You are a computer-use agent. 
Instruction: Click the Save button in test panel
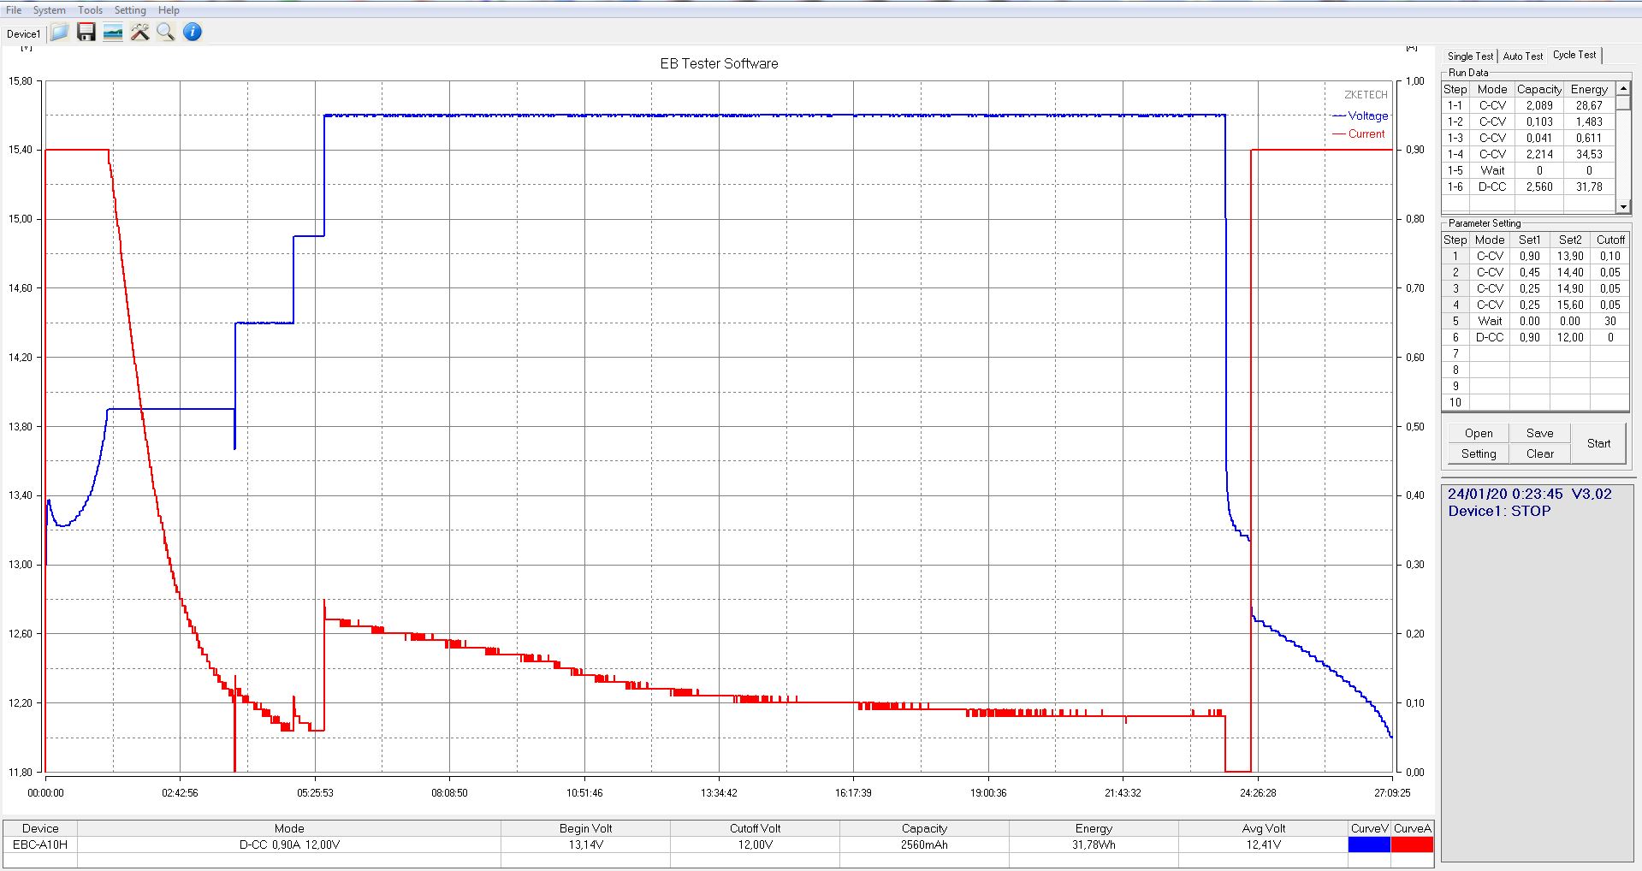1539,433
